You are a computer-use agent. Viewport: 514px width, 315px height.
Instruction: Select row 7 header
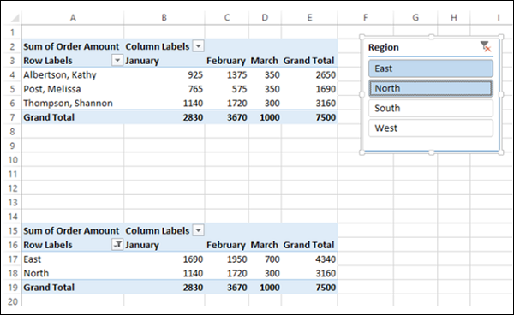click(x=12, y=117)
